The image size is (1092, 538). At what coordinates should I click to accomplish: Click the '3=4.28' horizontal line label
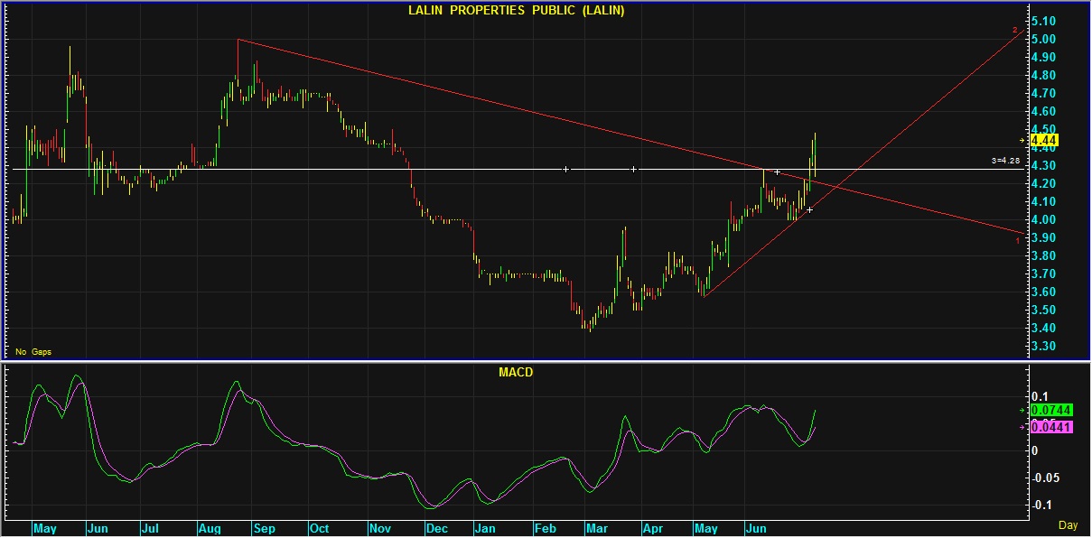click(x=1005, y=161)
